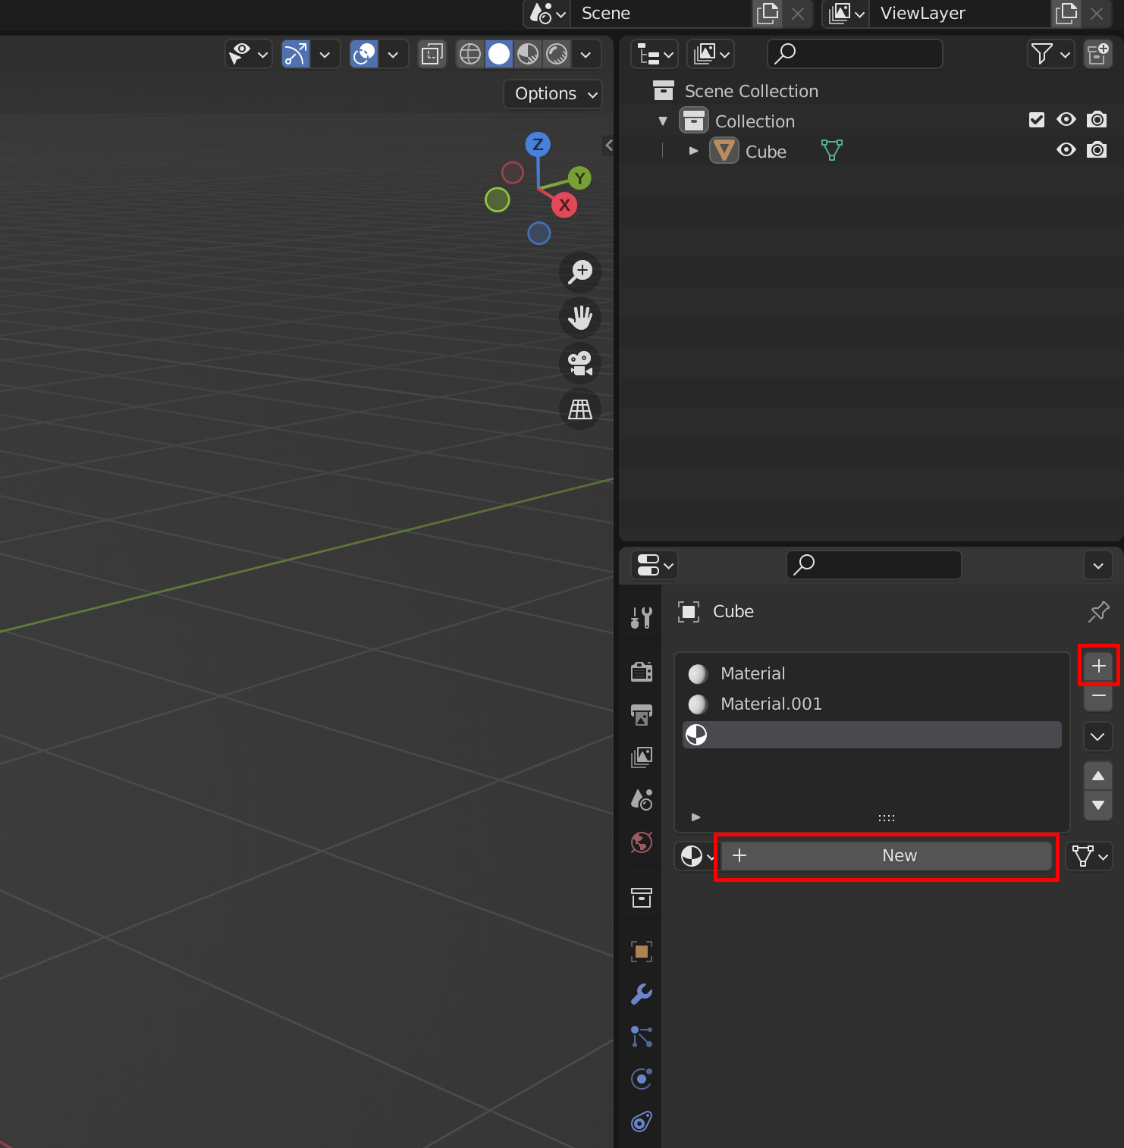The width and height of the screenshot is (1124, 1148).
Task: Open Physics properties tab
Action: point(642,1079)
